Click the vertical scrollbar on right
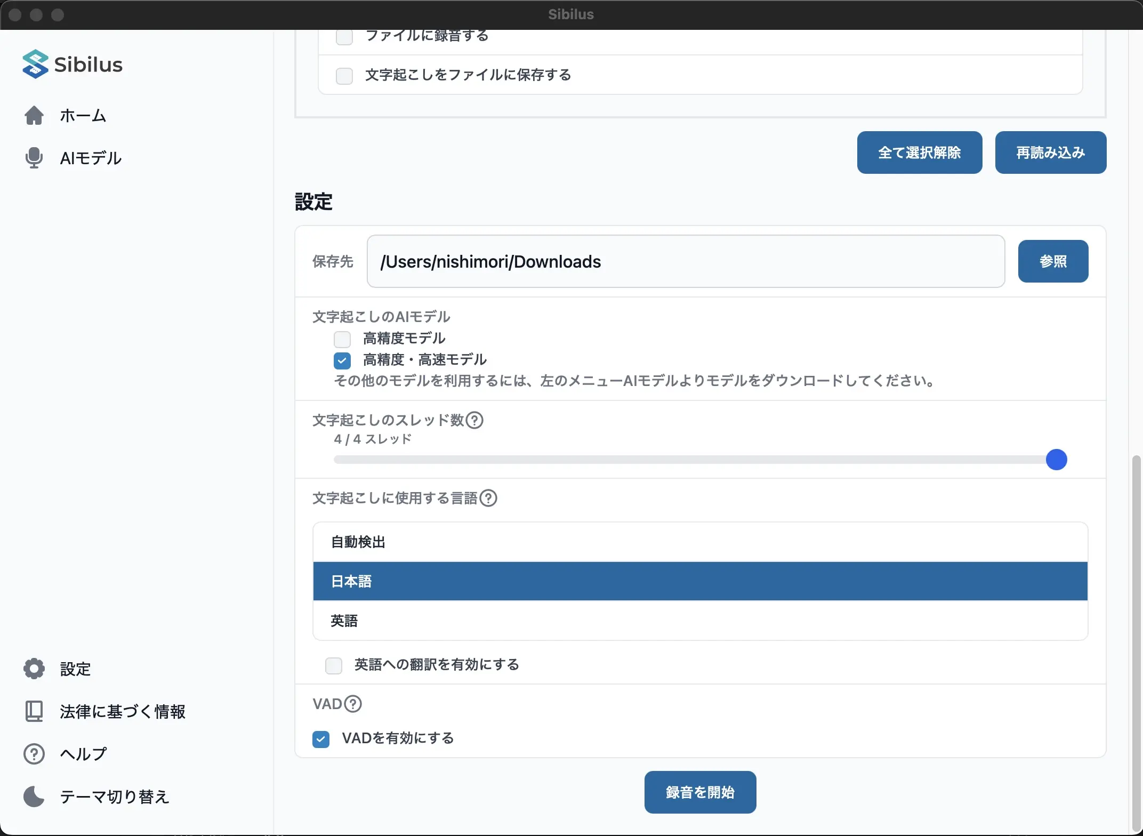1143x836 pixels. (x=1136, y=642)
